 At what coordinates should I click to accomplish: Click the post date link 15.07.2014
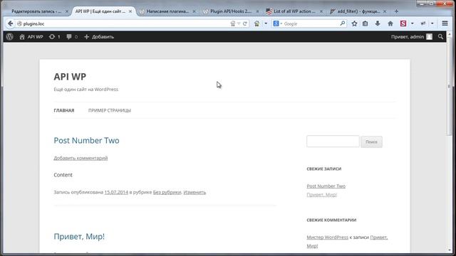116,192
